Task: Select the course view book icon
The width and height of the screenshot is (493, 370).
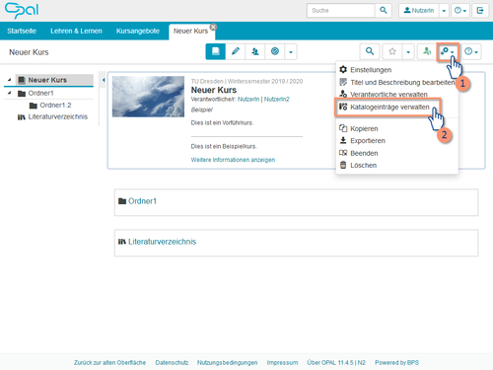Action: [216, 51]
